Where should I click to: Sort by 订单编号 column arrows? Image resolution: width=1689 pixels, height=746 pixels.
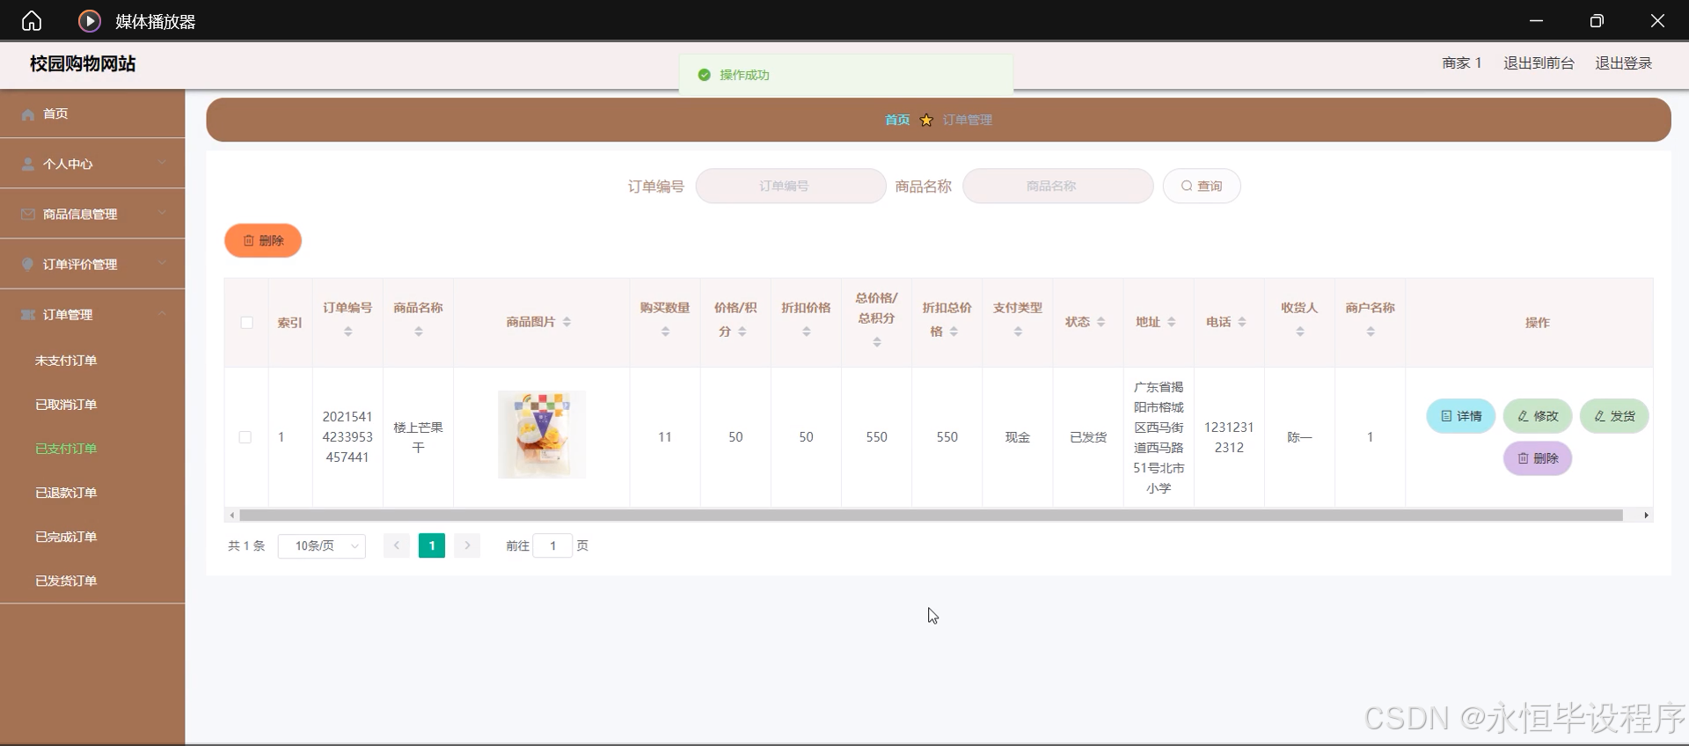(348, 332)
